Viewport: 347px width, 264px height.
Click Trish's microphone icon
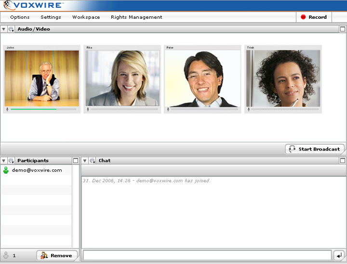coord(249,109)
